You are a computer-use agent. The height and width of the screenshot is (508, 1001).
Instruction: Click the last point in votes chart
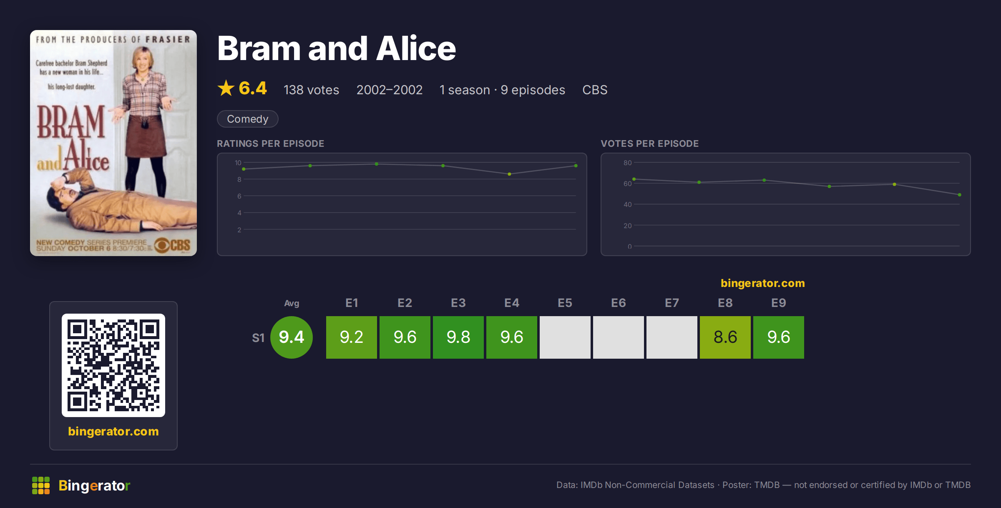960,195
